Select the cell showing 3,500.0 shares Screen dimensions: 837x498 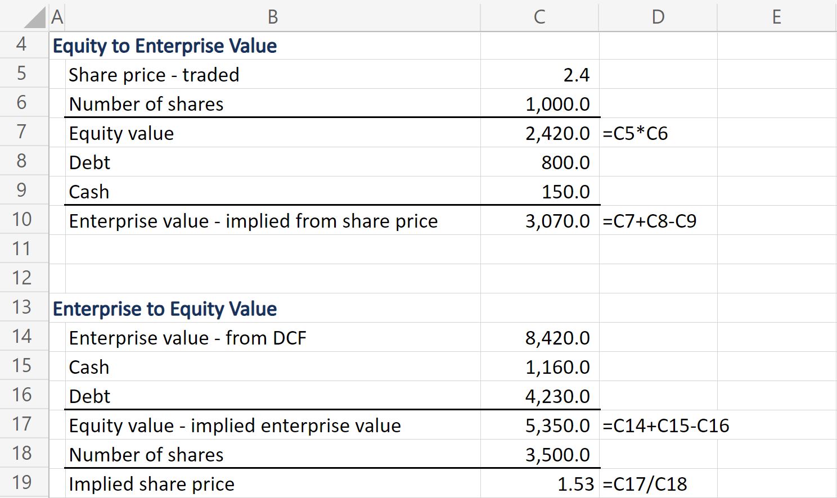coord(557,455)
